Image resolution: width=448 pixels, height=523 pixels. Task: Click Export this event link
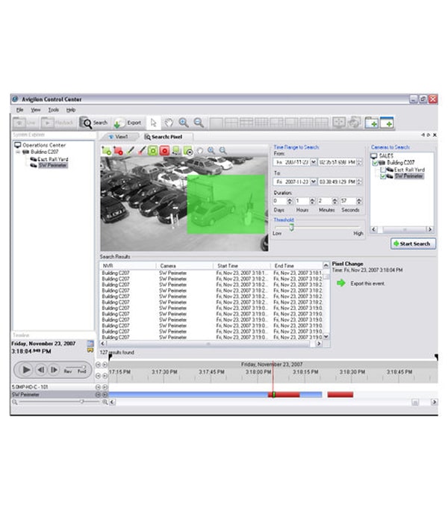[367, 283]
